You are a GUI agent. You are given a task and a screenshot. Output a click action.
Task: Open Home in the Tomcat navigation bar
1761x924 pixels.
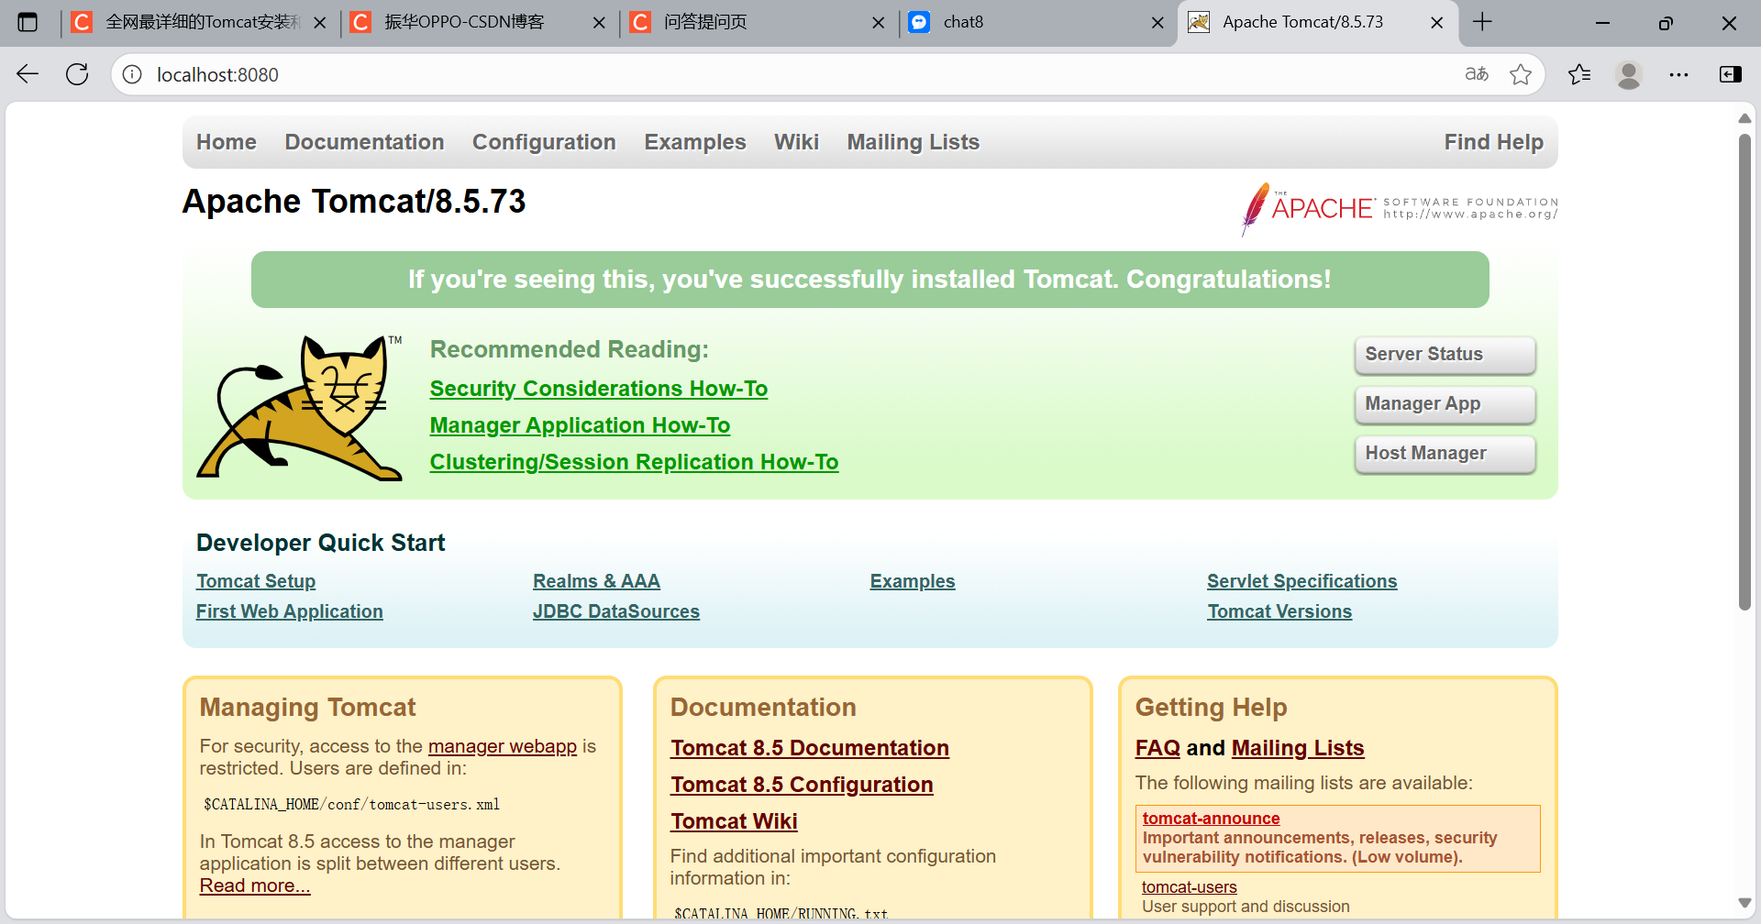[227, 142]
